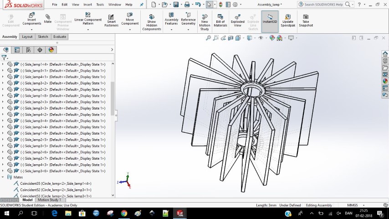Click Zoom to Fit icon

pyautogui.click(x=208, y=38)
